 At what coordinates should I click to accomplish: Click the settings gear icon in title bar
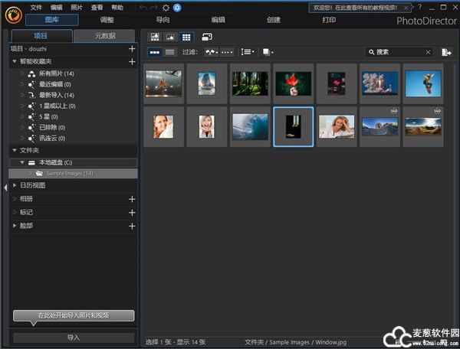coord(166,7)
